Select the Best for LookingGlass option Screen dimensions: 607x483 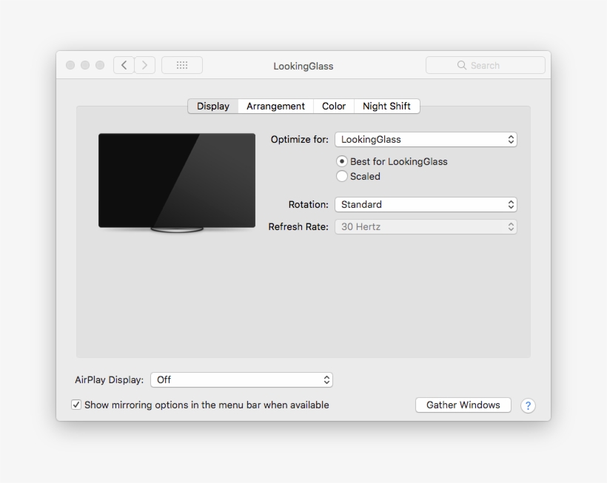click(x=342, y=161)
